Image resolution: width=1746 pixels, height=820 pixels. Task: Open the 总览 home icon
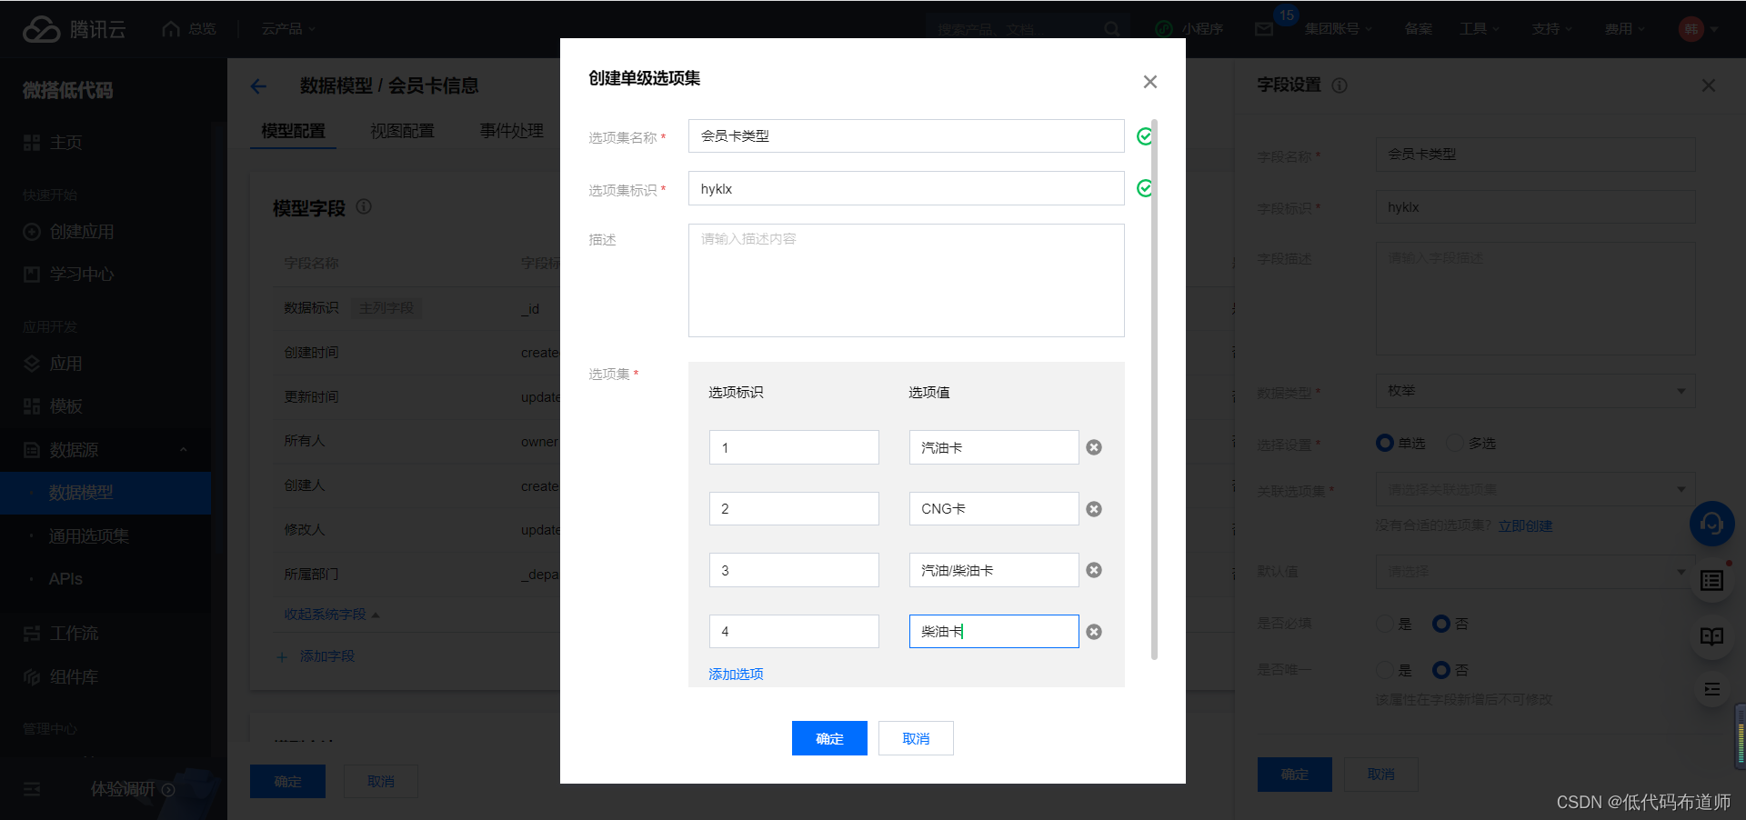pos(170,29)
